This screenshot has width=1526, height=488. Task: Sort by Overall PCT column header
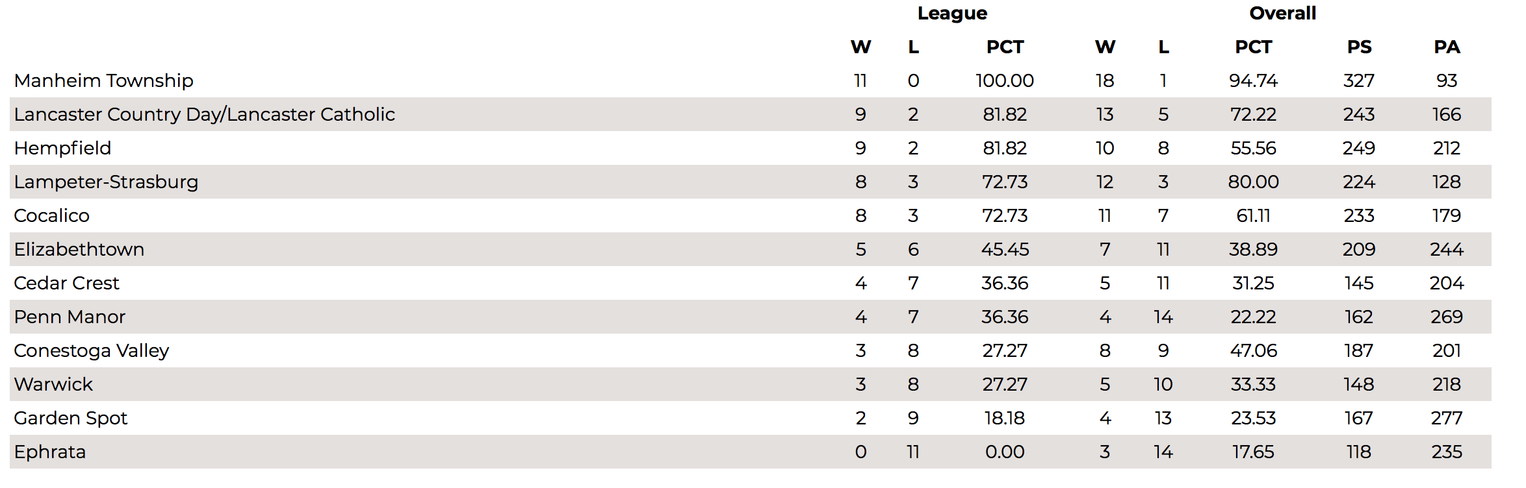click(x=1253, y=47)
